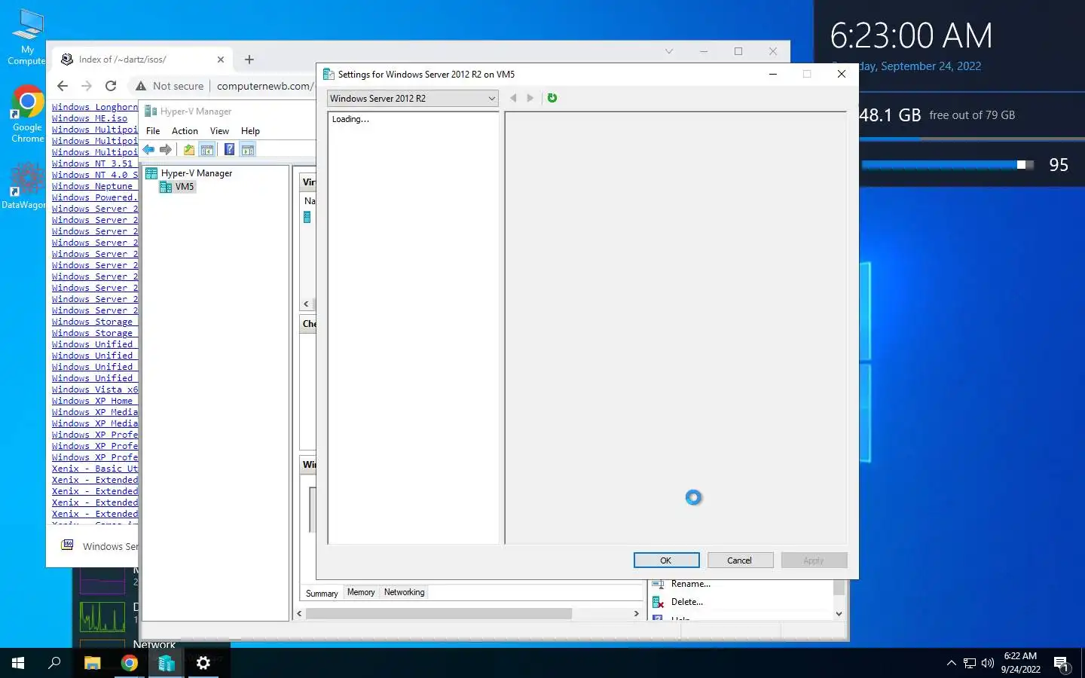The width and height of the screenshot is (1085, 678).
Task: Click the Up One Level folder icon
Action: (x=189, y=150)
